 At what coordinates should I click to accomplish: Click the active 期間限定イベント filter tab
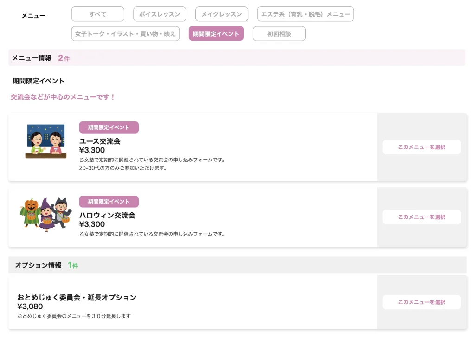coord(216,34)
